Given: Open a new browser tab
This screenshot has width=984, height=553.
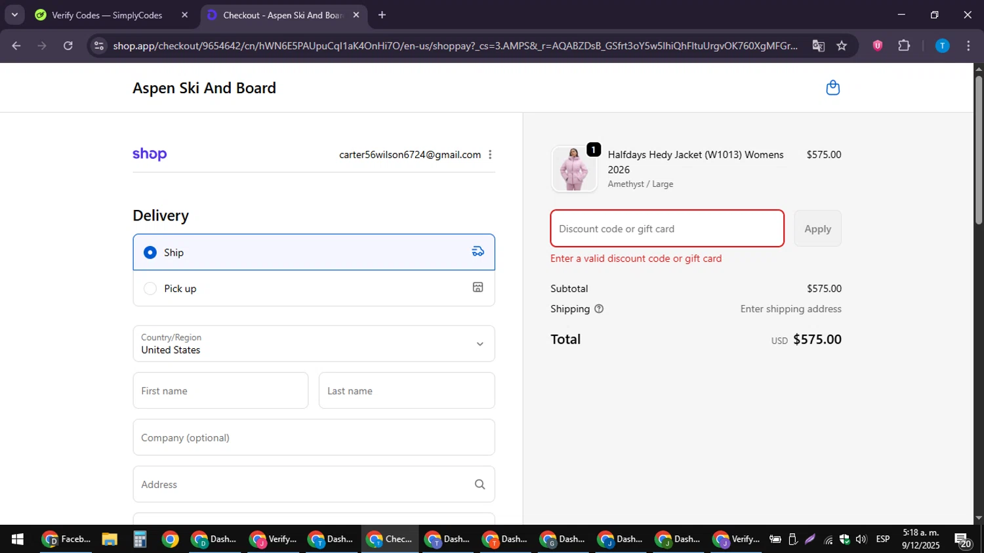Looking at the screenshot, I should tap(382, 14).
